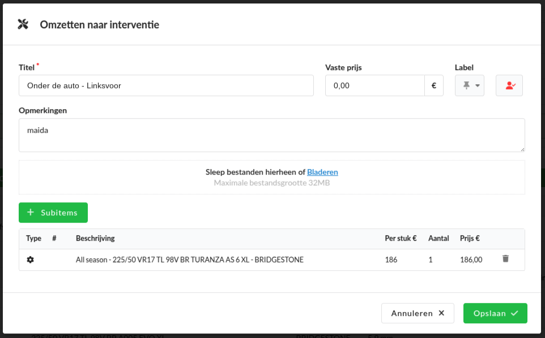Click the pin icon under Label
This screenshot has height=338, width=545.
click(x=466, y=85)
